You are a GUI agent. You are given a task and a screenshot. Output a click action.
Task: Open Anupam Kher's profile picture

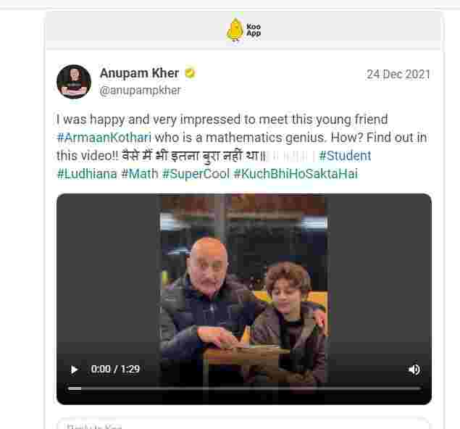pos(74,82)
